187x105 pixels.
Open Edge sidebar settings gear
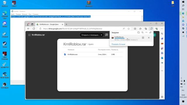pyautogui.click(x=162, y=97)
